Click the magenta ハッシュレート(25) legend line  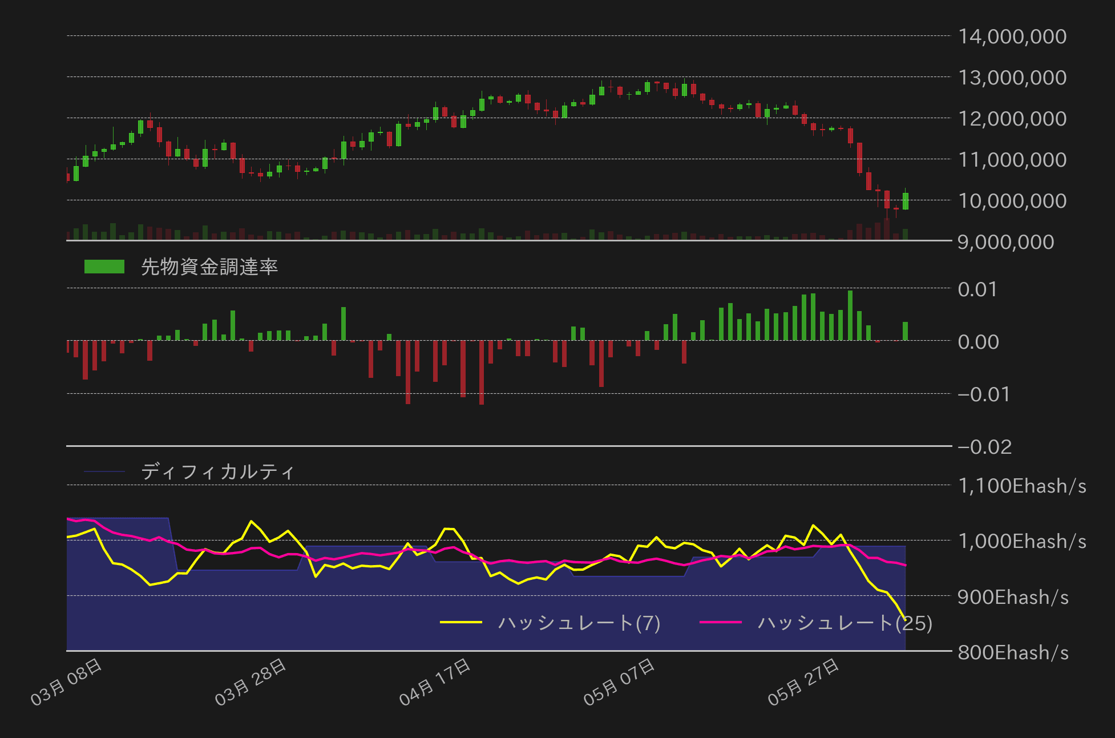tap(721, 622)
